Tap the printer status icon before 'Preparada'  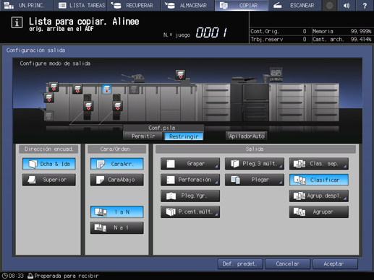(30, 276)
